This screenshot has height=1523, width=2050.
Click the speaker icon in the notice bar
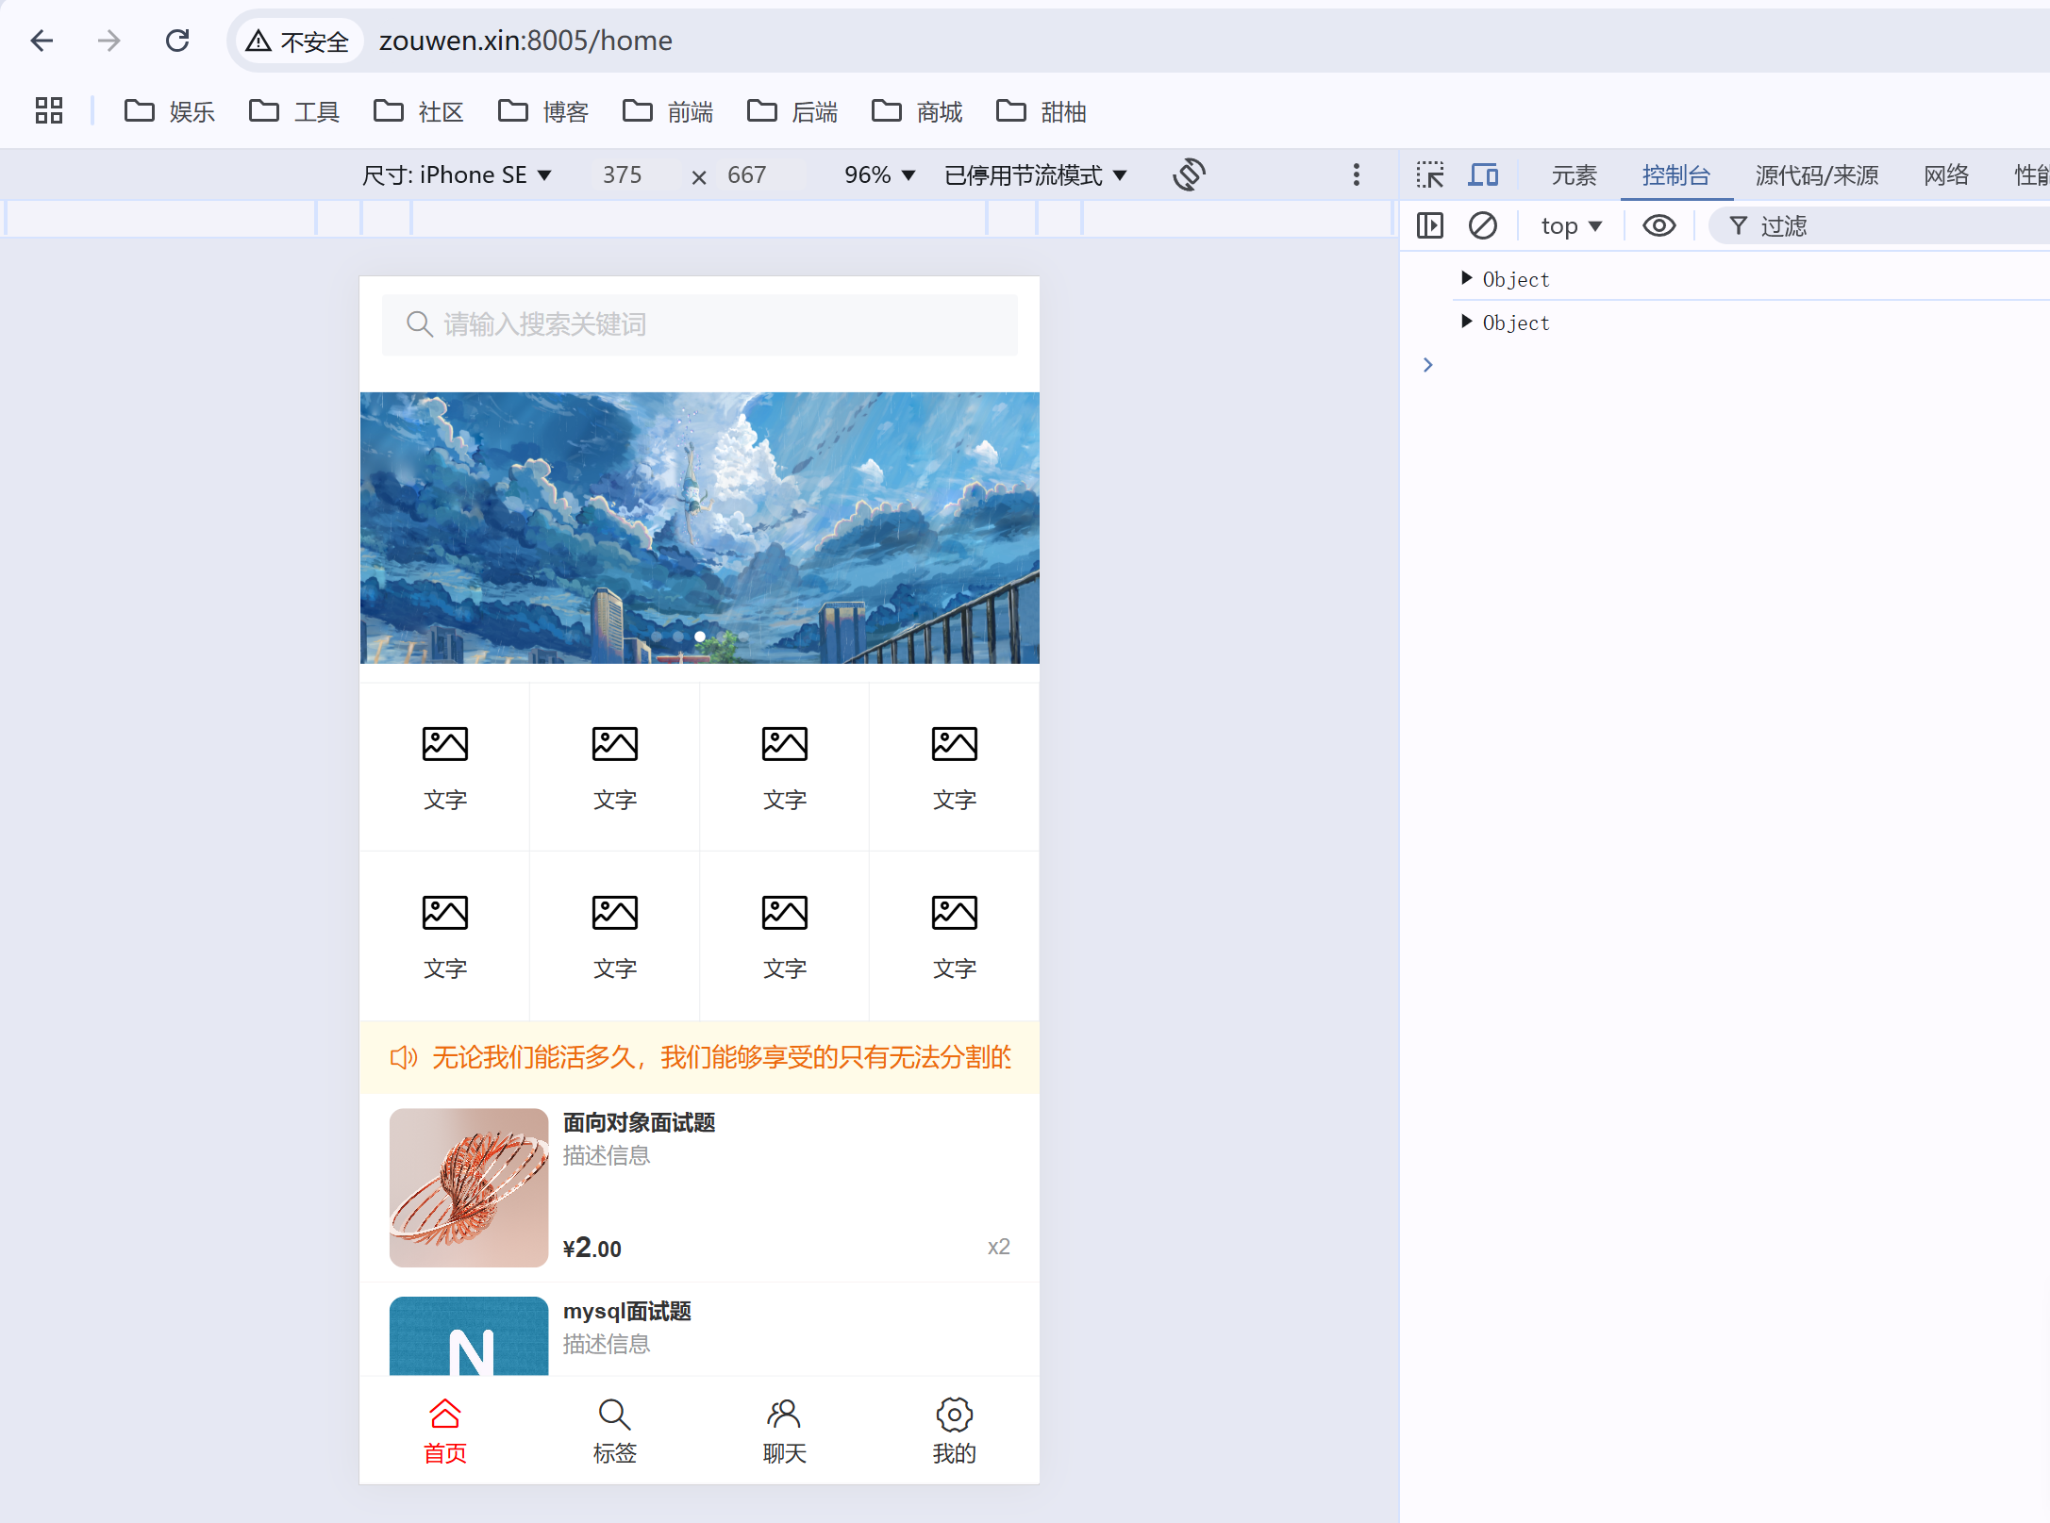pos(404,1058)
